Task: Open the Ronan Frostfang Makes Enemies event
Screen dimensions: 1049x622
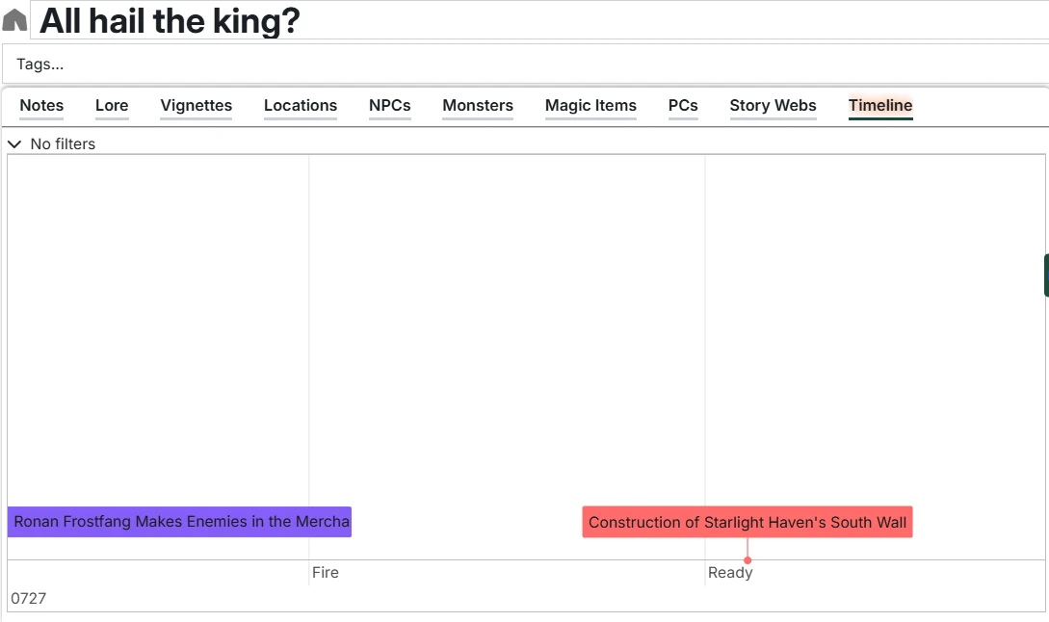Action: click(179, 521)
